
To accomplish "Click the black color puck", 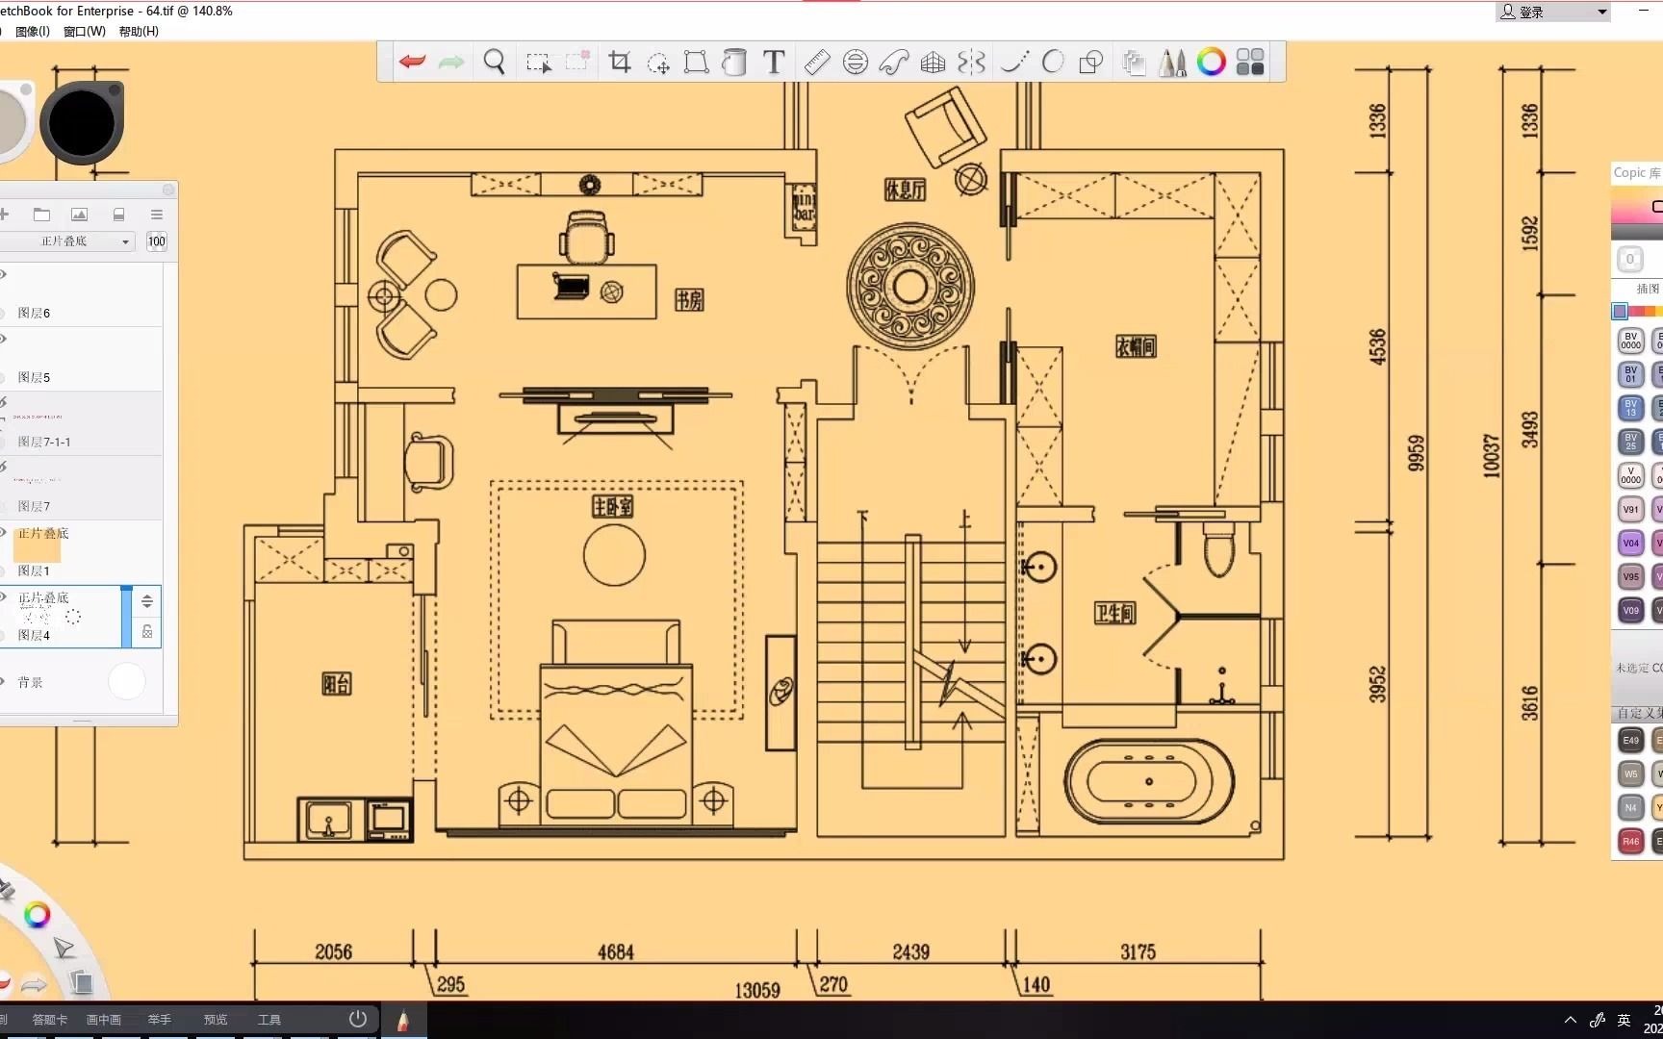I will tap(83, 123).
